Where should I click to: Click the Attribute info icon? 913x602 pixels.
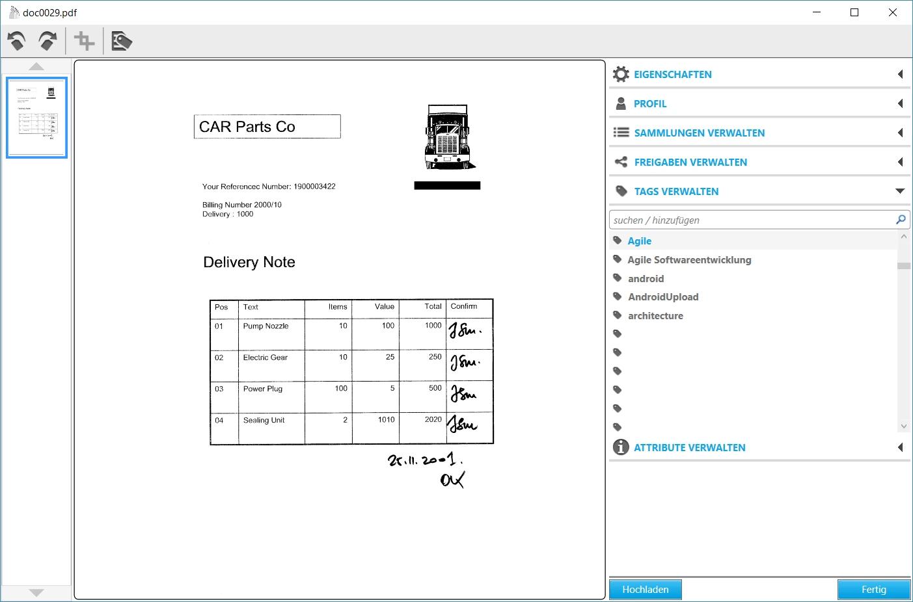(x=621, y=447)
